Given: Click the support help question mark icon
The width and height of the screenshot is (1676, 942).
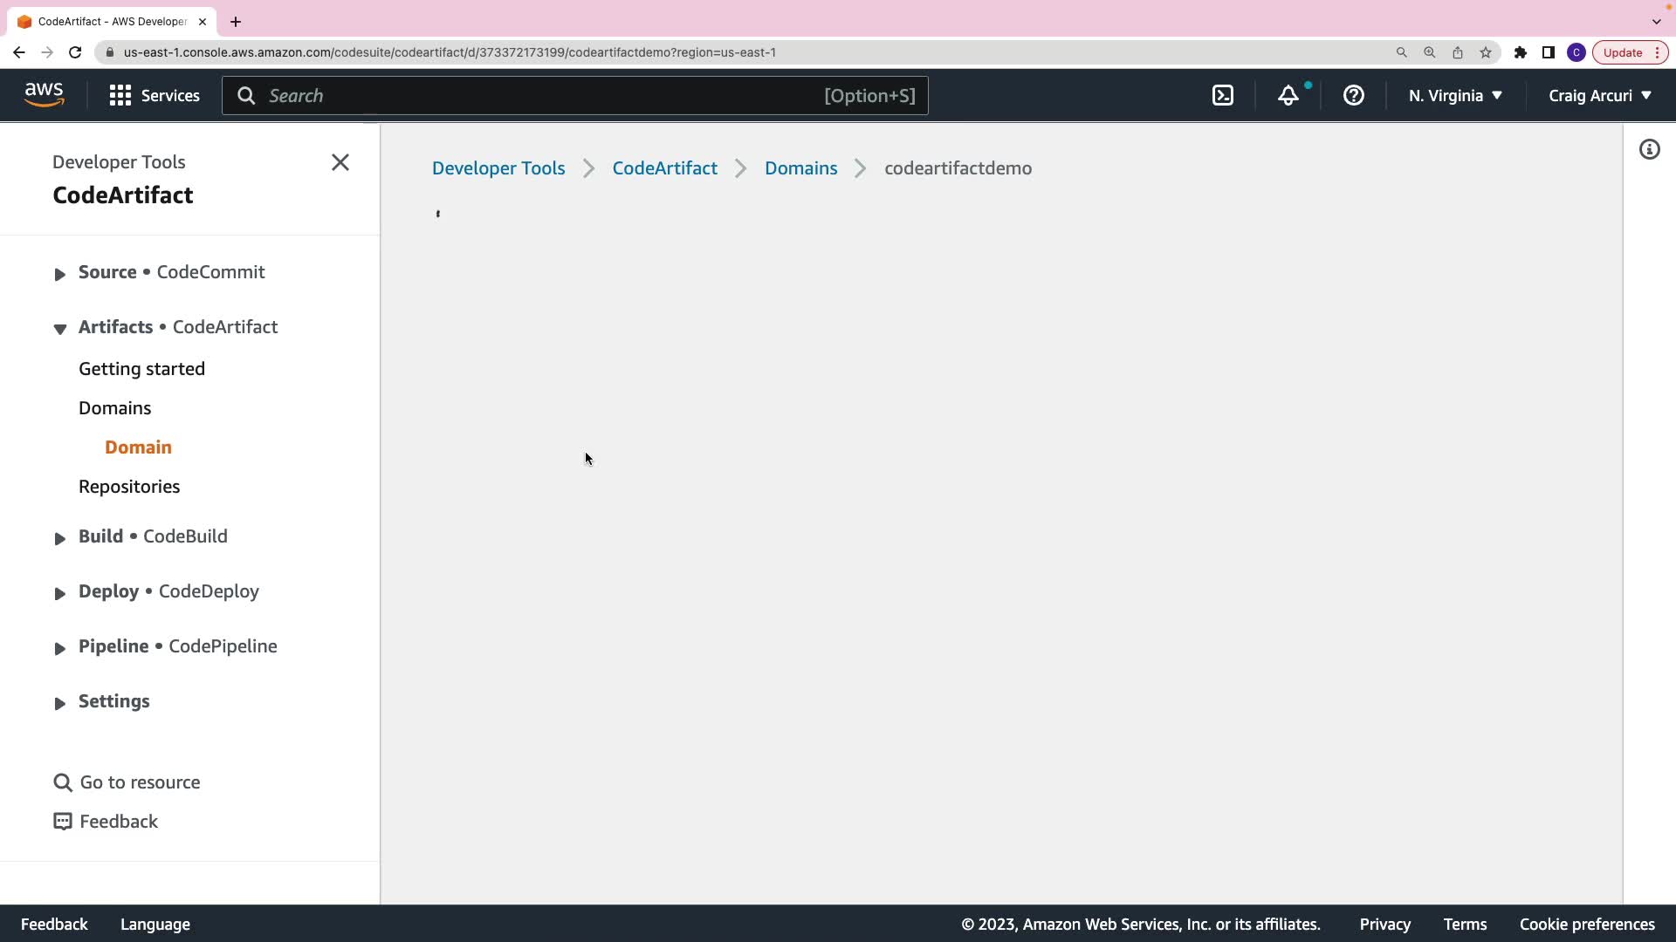Looking at the screenshot, I should (1353, 96).
